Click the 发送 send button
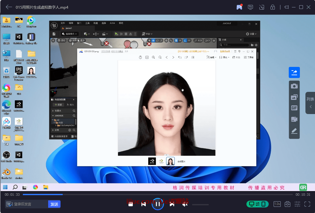315x213 pixels. pyautogui.click(x=54, y=204)
